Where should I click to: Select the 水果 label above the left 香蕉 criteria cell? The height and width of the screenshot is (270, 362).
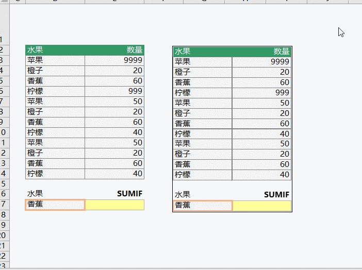point(35,194)
